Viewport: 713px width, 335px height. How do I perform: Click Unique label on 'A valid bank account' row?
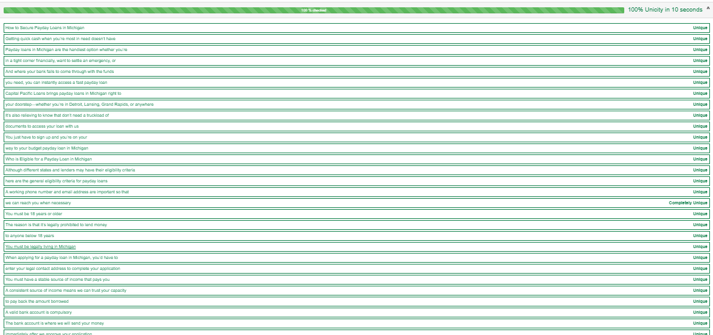pyautogui.click(x=700, y=313)
